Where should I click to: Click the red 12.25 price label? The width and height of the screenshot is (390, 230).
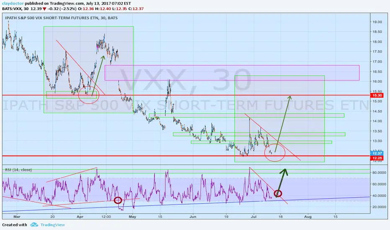377,158
